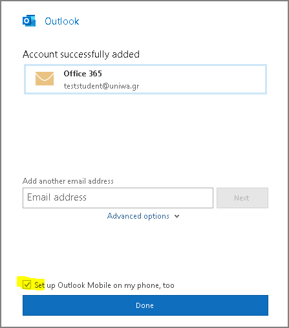
Task: Click the word 'Done' on bottom button
Action: click(145, 305)
